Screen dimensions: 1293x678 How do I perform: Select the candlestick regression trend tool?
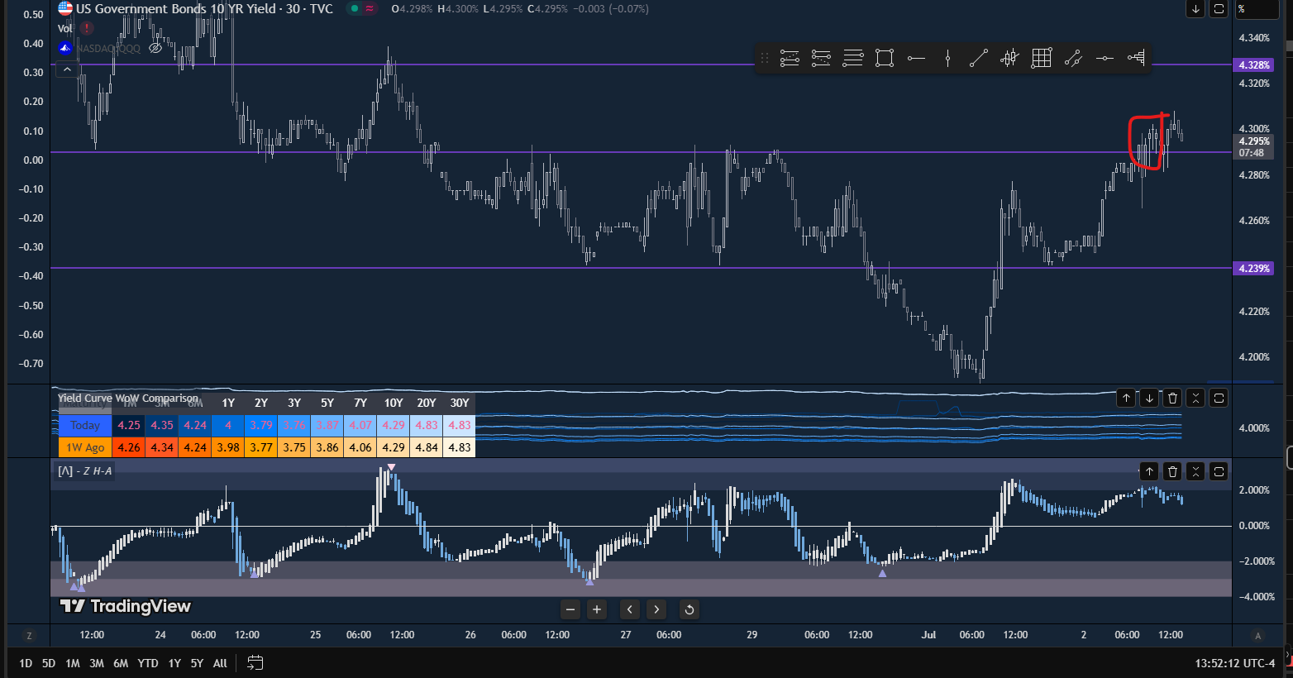[x=1009, y=58]
